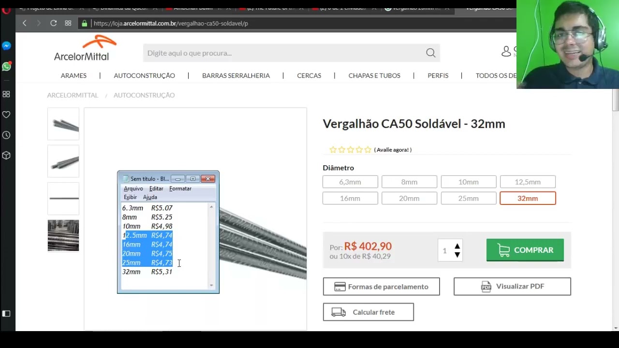
Task: Open the Exibir menu in Notepad
Action: [x=130, y=197]
